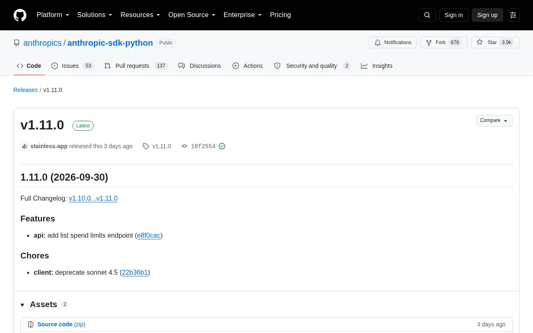The height and width of the screenshot is (333, 533).
Task: Expand the Platform menu
Action: click(53, 15)
